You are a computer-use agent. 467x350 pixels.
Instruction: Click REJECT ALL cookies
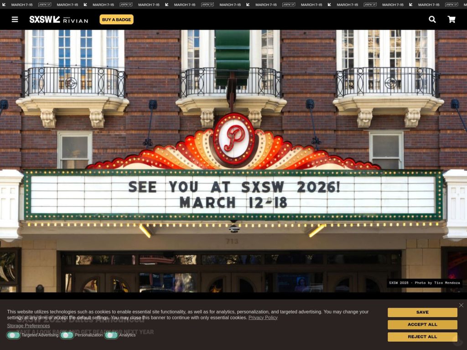click(x=422, y=337)
